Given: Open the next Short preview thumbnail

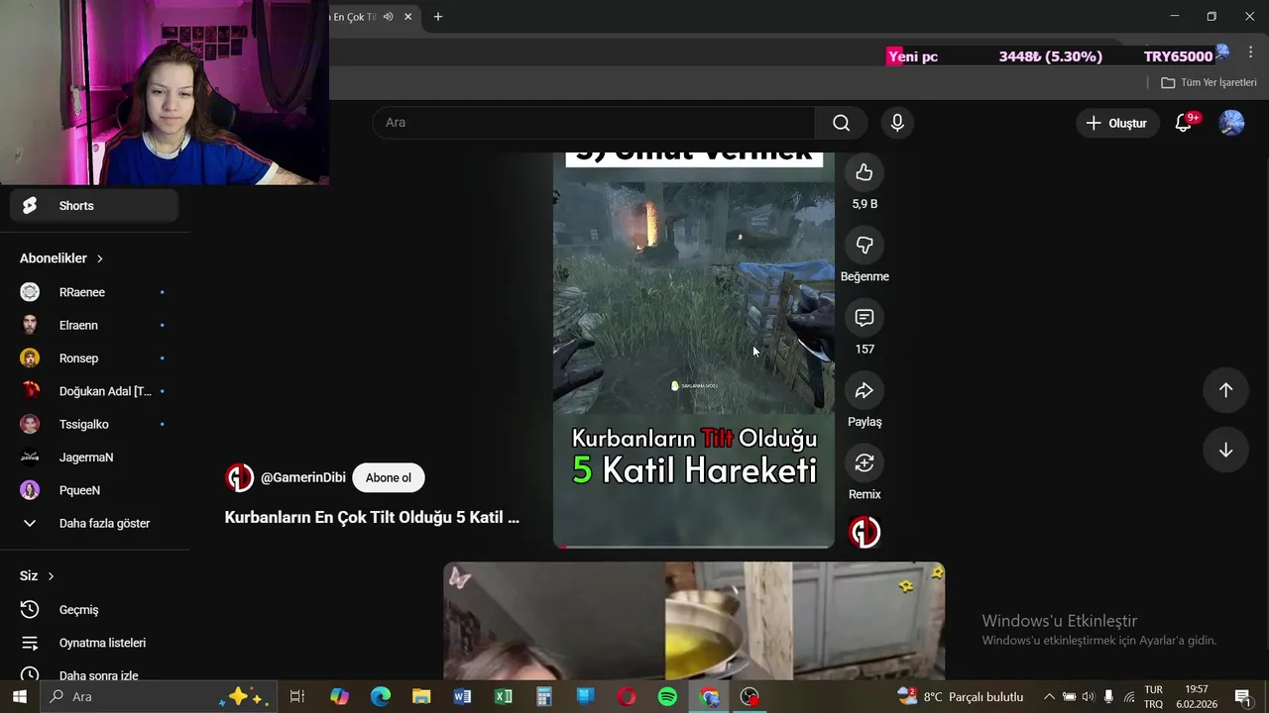Looking at the screenshot, I should [x=694, y=620].
